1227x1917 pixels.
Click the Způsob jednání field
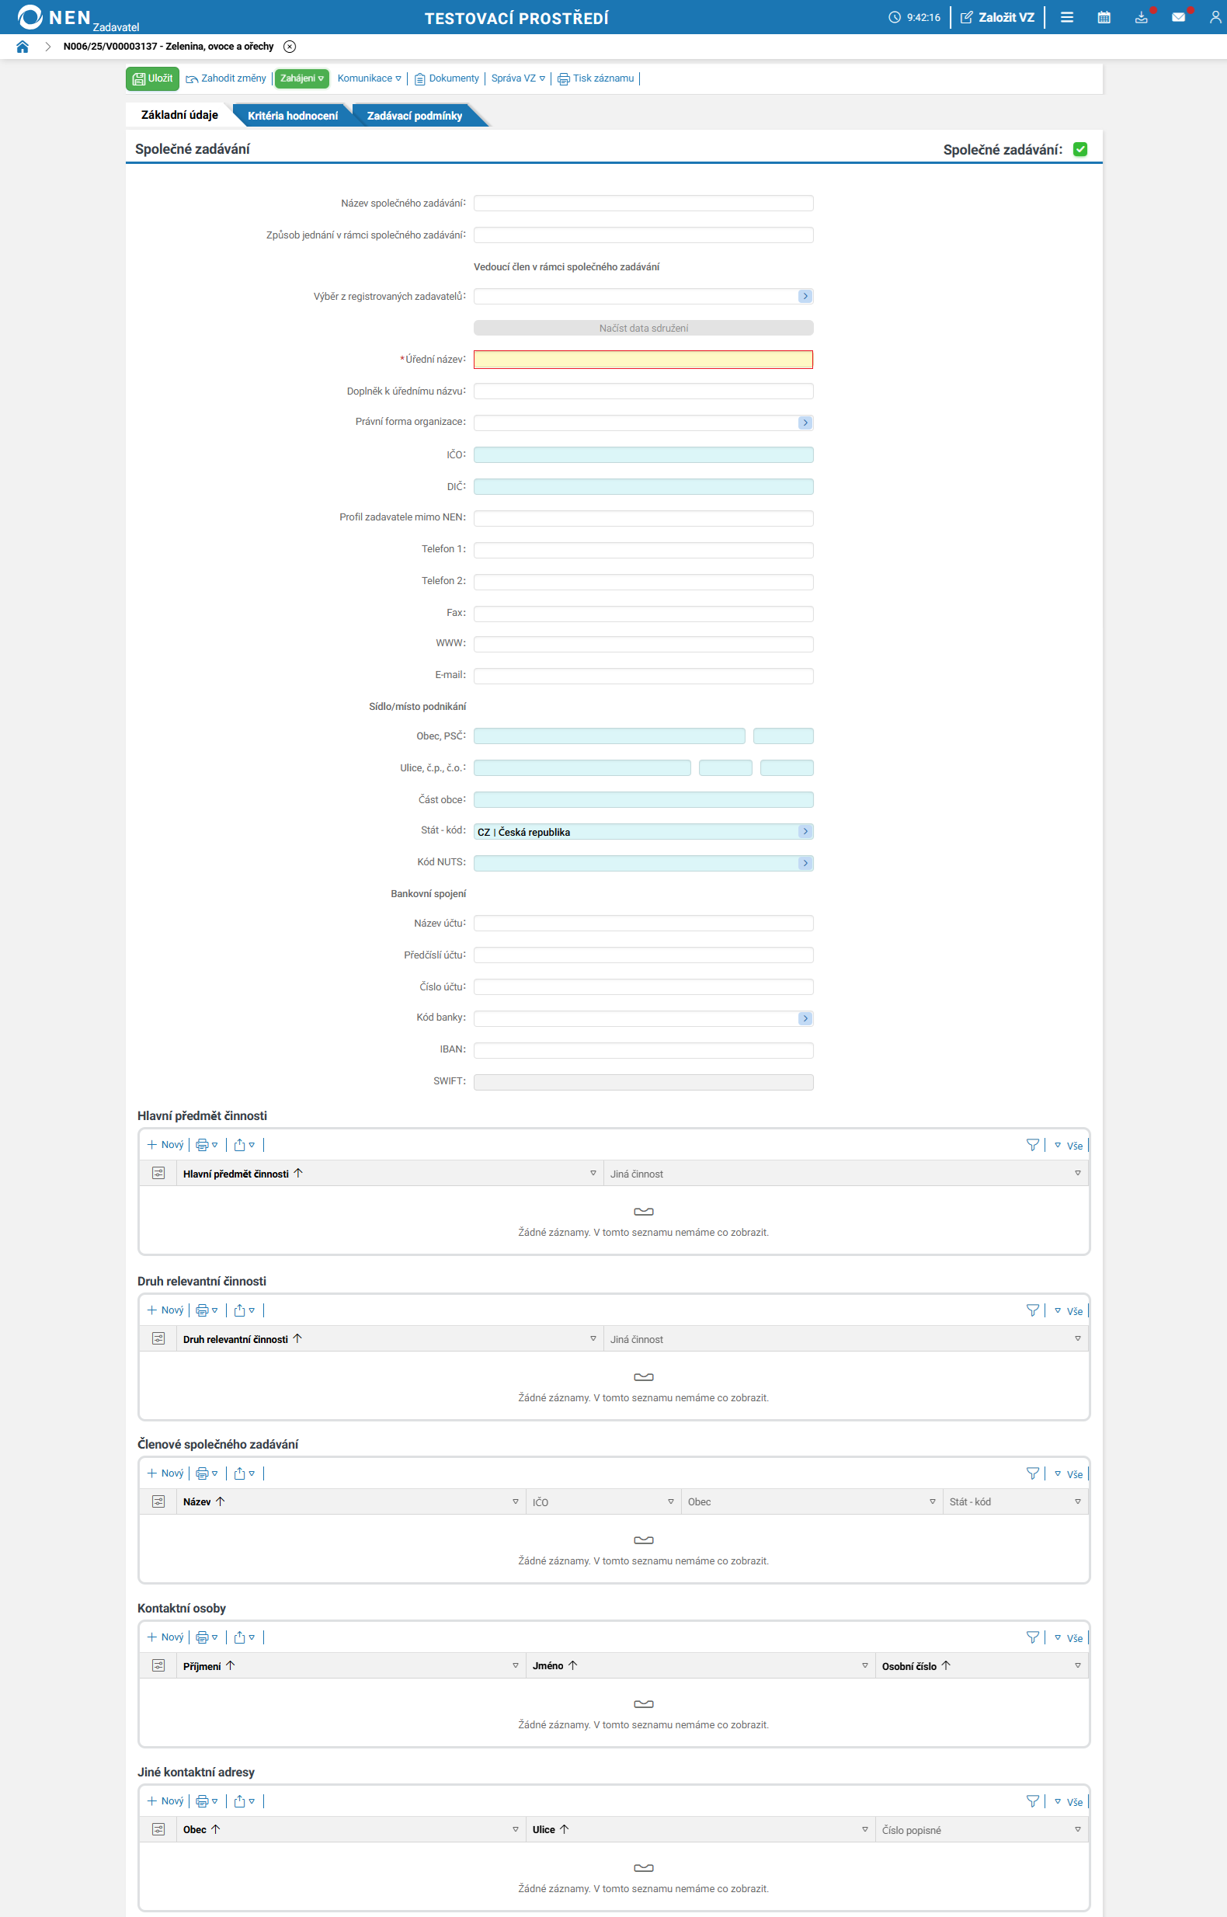[x=643, y=235]
